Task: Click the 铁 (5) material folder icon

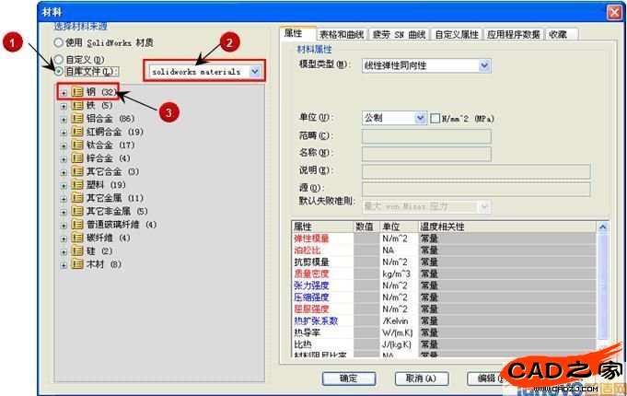Action: pyautogui.click(x=77, y=106)
